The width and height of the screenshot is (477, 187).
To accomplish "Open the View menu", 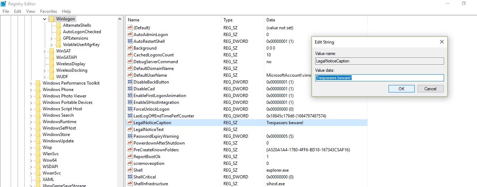I will click(31, 11).
